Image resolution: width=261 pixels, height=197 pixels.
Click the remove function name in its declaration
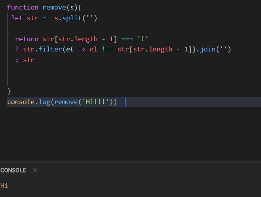(54, 8)
